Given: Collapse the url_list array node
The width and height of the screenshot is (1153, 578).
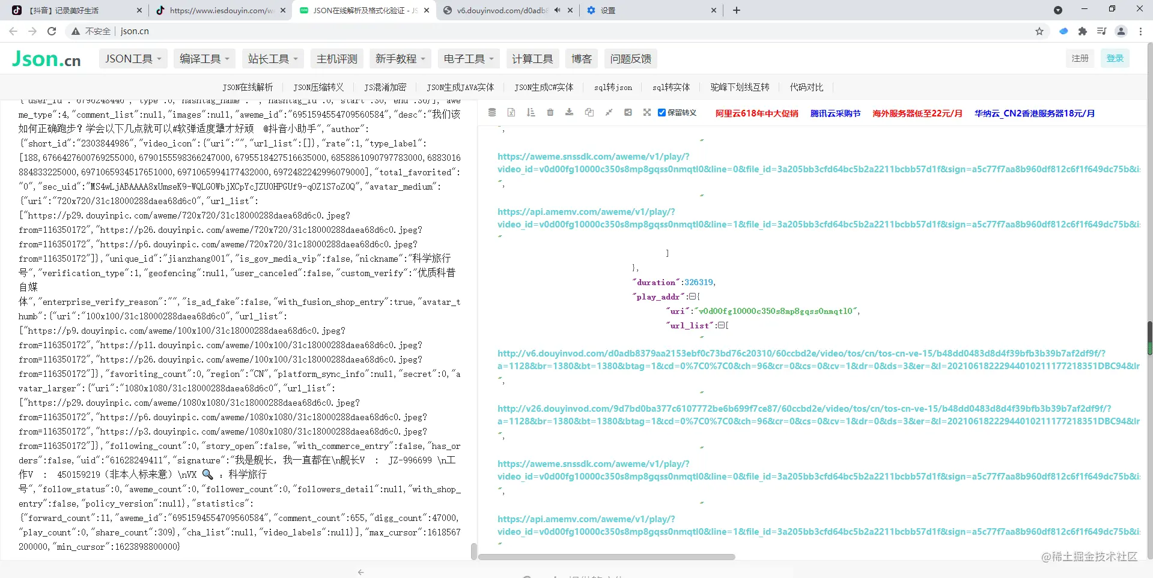Looking at the screenshot, I should [x=721, y=325].
